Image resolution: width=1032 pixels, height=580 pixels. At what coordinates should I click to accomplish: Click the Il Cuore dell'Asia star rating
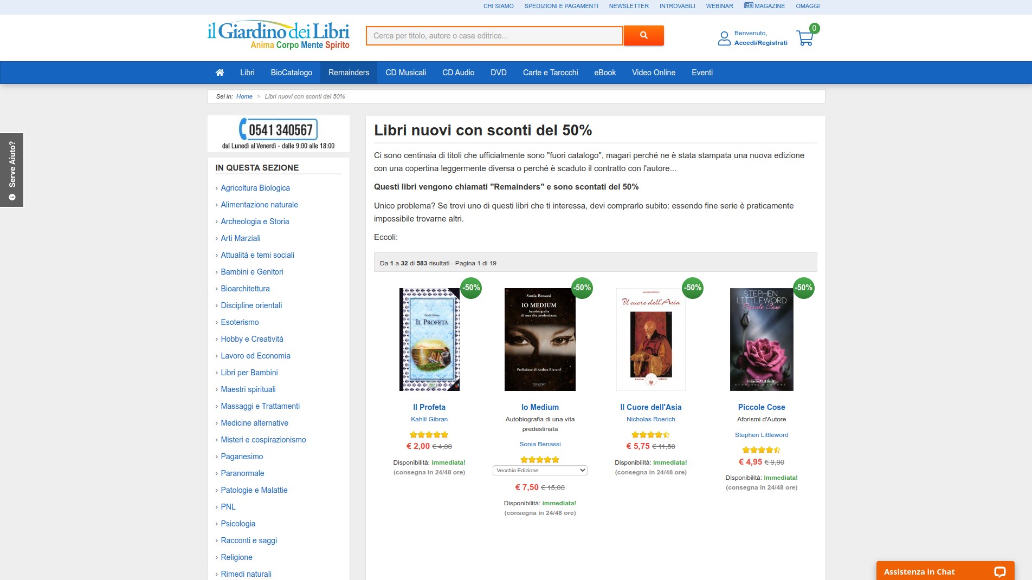click(650, 435)
